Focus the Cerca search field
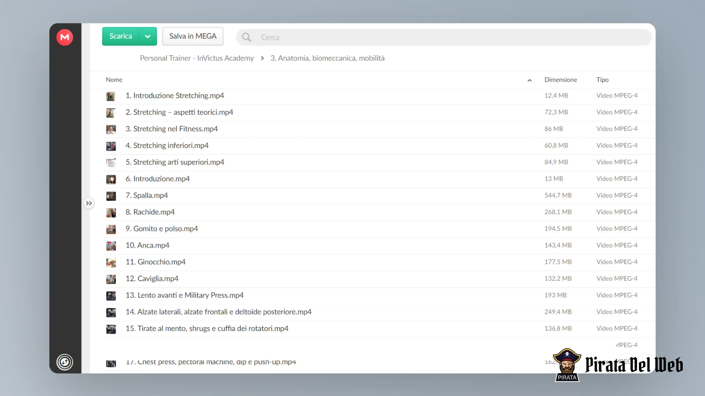Viewport: 705px width, 396px height. 444,37
